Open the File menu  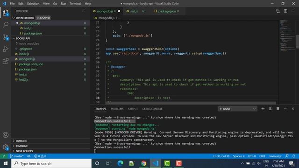[x=12, y=4]
